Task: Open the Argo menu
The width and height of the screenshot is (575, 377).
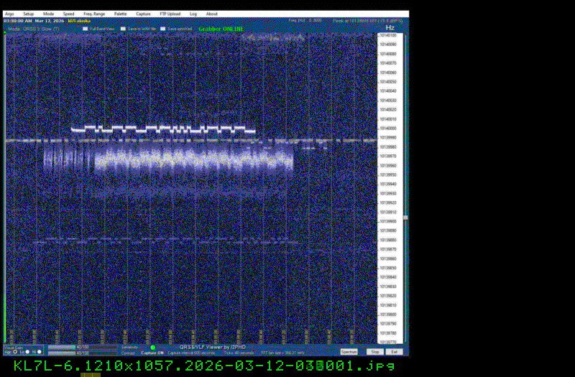Action: click(9, 14)
